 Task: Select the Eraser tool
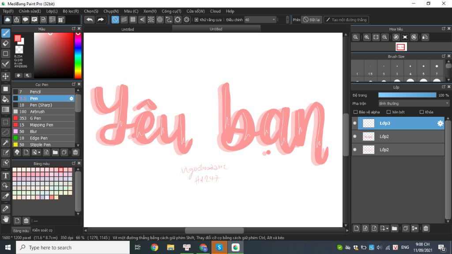(6, 44)
